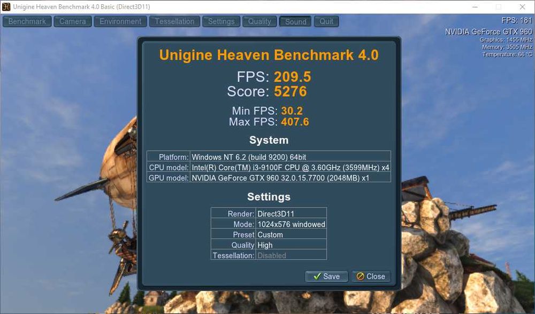Click the NVIDIA GeForce GTX 960 overlay text
This screenshot has width=535, height=314.
[488, 32]
